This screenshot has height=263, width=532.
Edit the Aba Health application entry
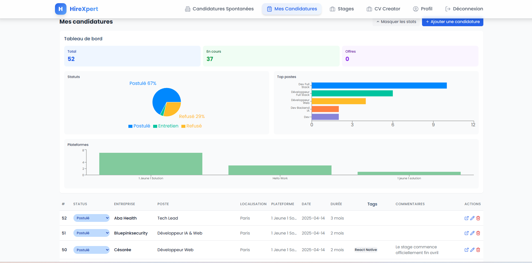coord(472,218)
